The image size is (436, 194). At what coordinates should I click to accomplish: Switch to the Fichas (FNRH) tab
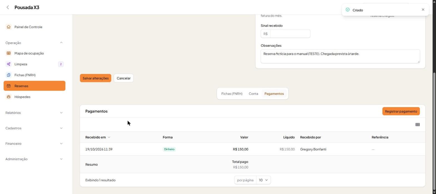tap(232, 94)
